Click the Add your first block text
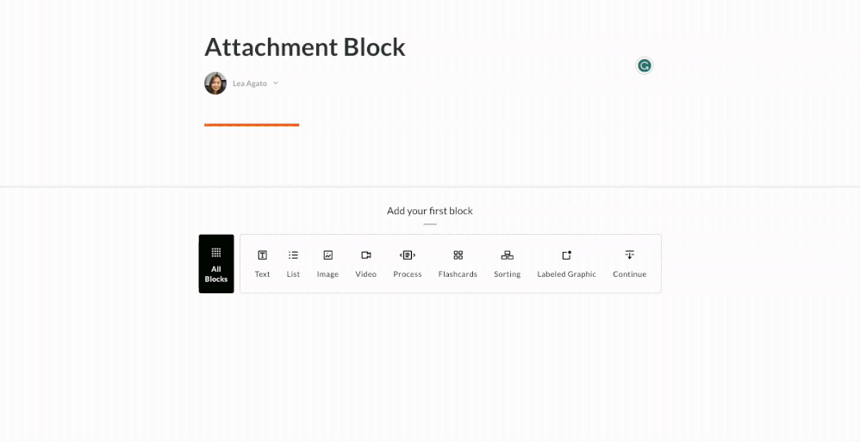The image size is (860, 442). pyautogui.click(x=430, y=211)
